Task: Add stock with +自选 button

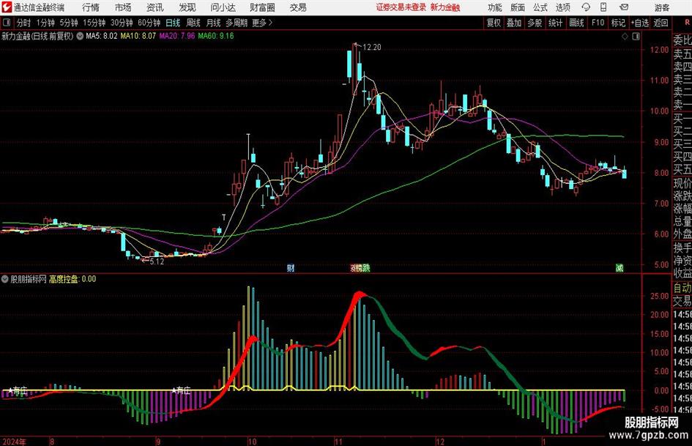Action: coord(640,23)
